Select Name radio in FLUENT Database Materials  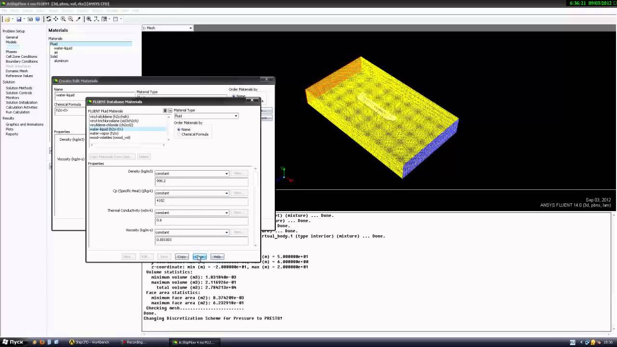click(x=179, y=130)
